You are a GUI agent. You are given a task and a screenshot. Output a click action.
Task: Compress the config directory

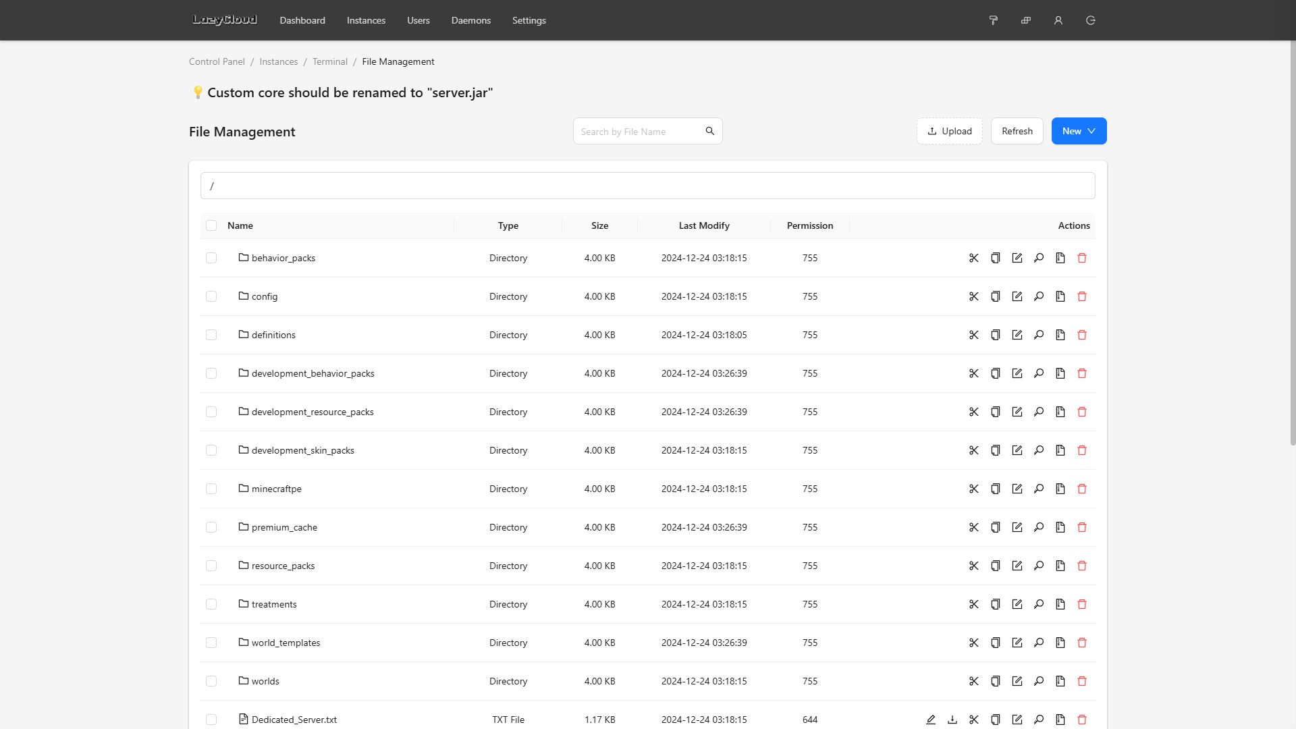pyautogui.click(x=1060, y=296)
